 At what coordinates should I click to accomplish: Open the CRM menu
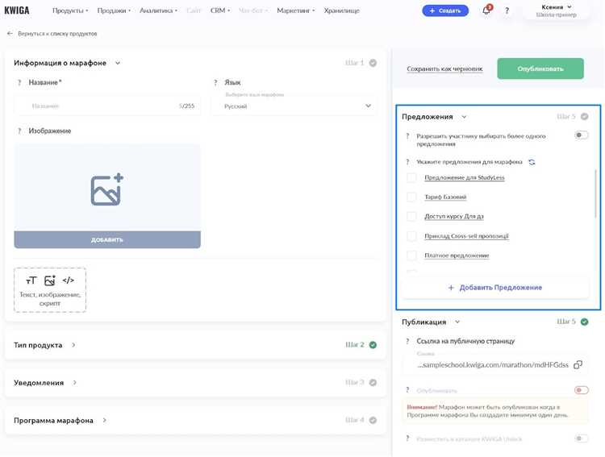[x=220, y=10]
